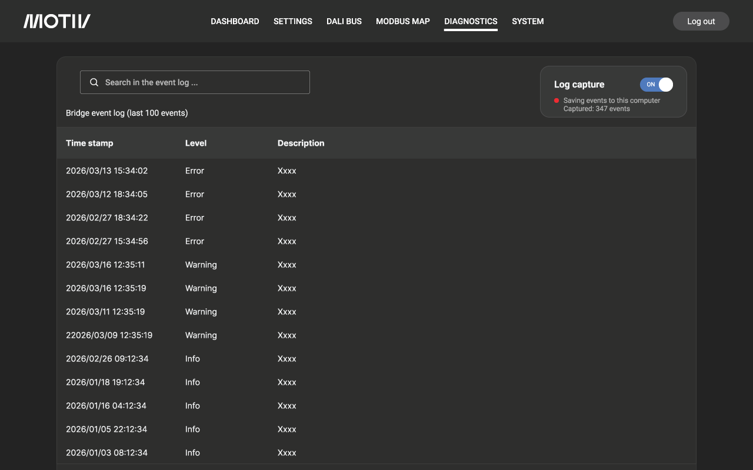Click Xxxx description in 2026/03/13 row
Screen dimensions: 753x470
click(287, 170)
